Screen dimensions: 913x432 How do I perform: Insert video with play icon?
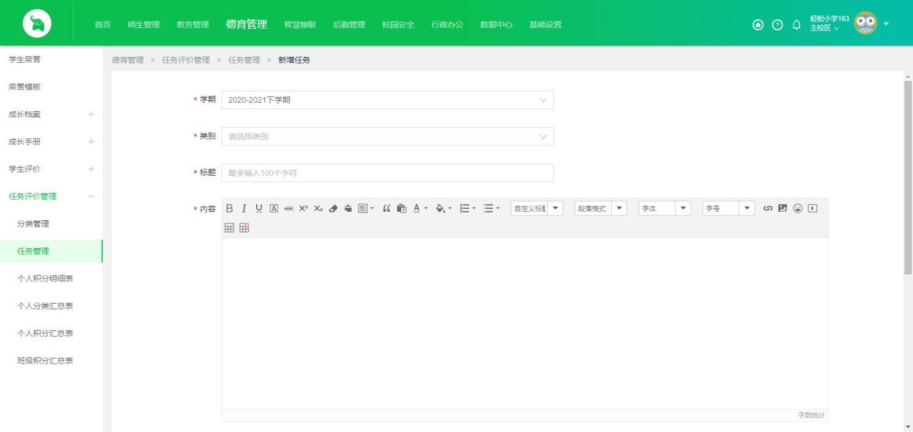pos(813,208)
